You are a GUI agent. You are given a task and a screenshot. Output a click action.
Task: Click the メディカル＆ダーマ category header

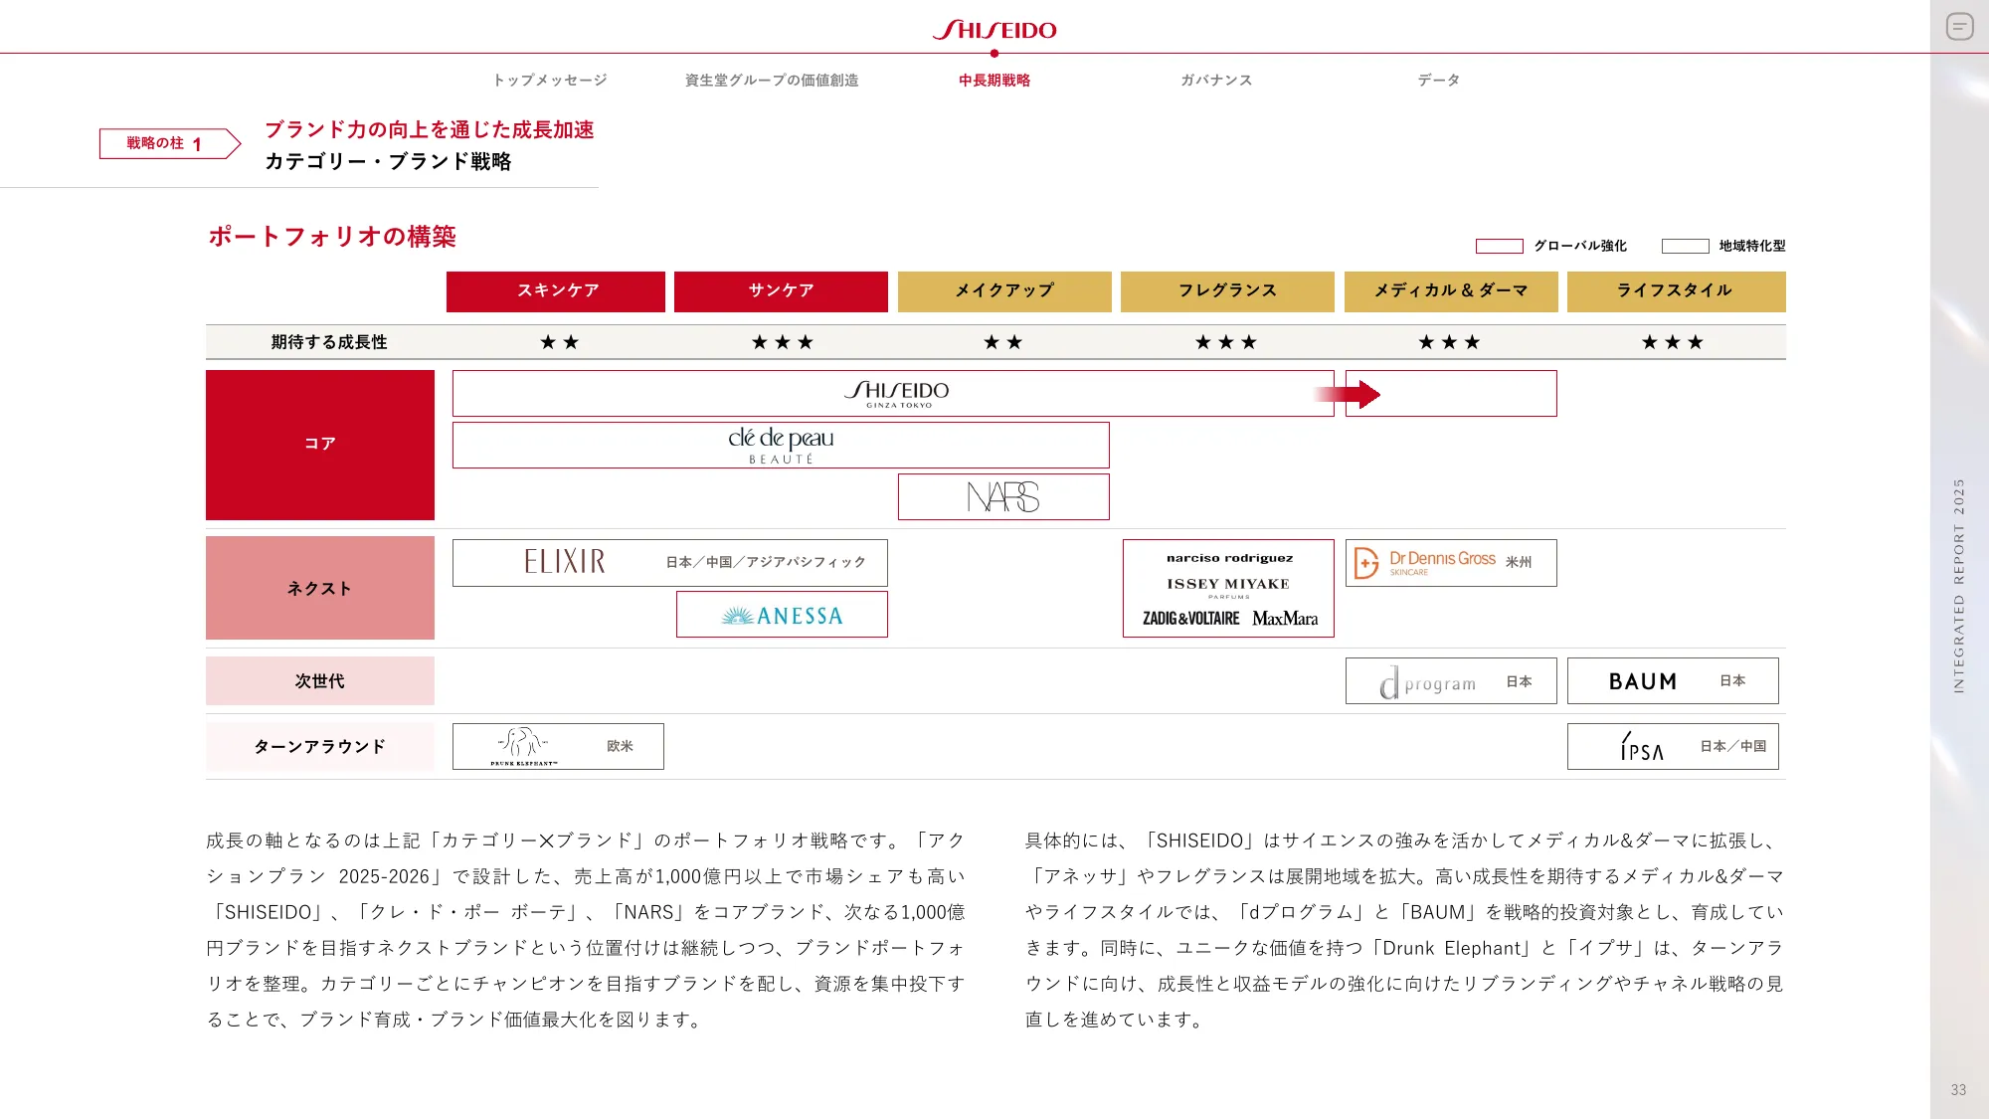click(x=1451, y=291)
